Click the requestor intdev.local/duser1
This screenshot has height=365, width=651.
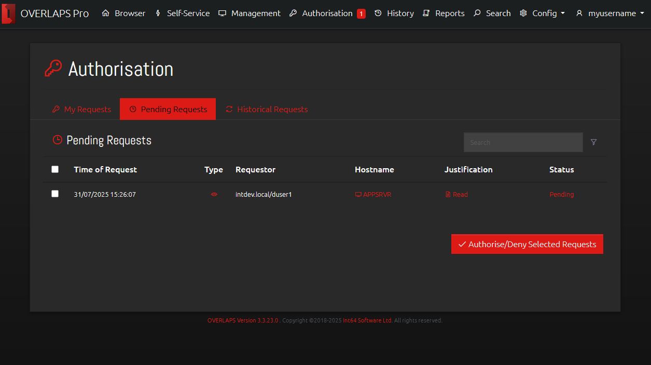click(x=264, y=195)
